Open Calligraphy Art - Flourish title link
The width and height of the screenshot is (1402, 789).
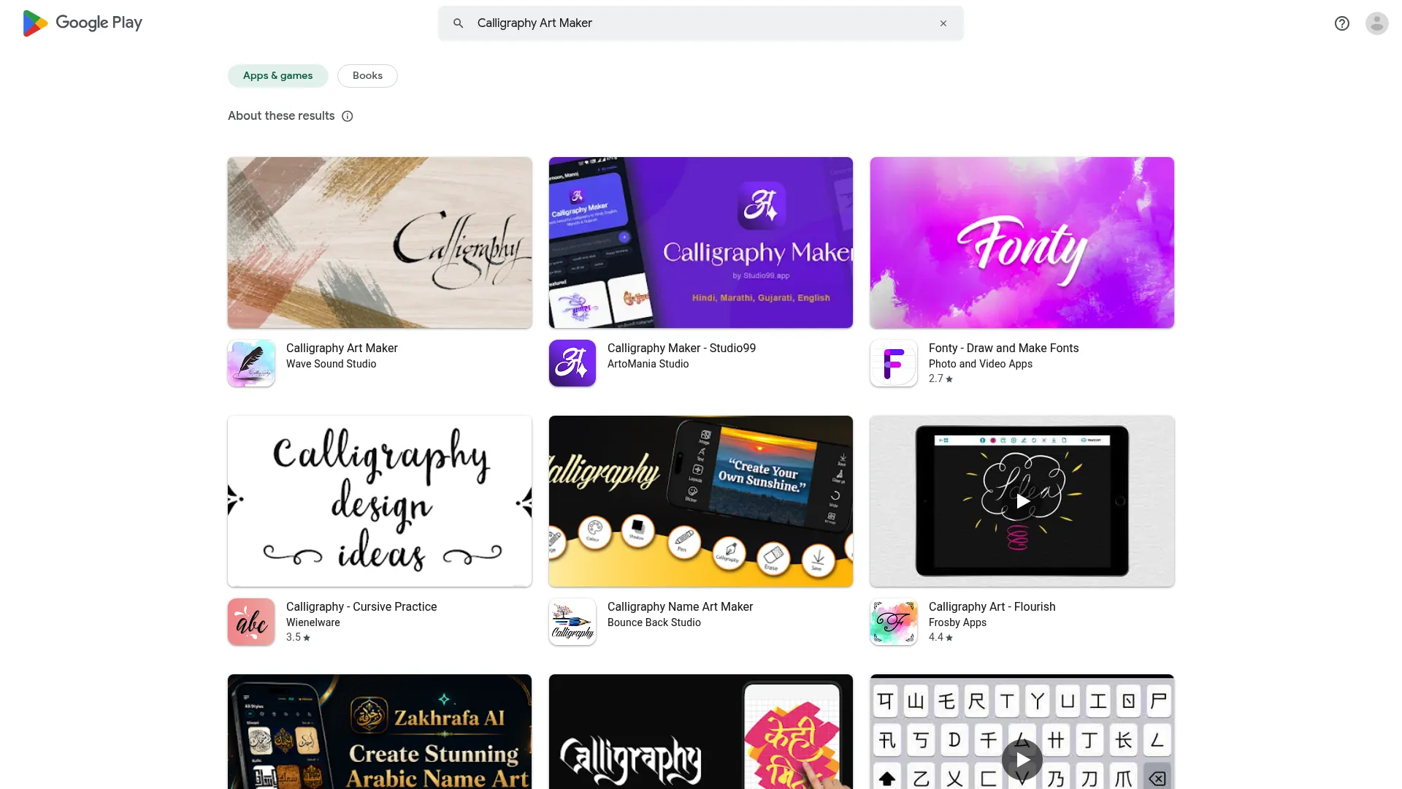point(992,607)
